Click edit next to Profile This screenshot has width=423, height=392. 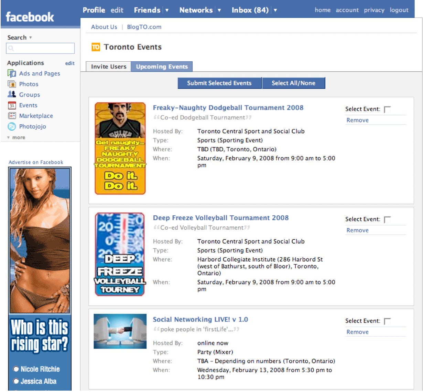click(117, 10)
